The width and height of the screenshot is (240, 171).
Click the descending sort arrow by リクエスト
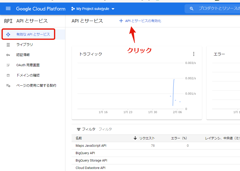click(x=135, y=138)
